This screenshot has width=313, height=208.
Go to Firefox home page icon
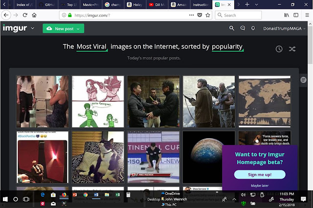(34, 15)
